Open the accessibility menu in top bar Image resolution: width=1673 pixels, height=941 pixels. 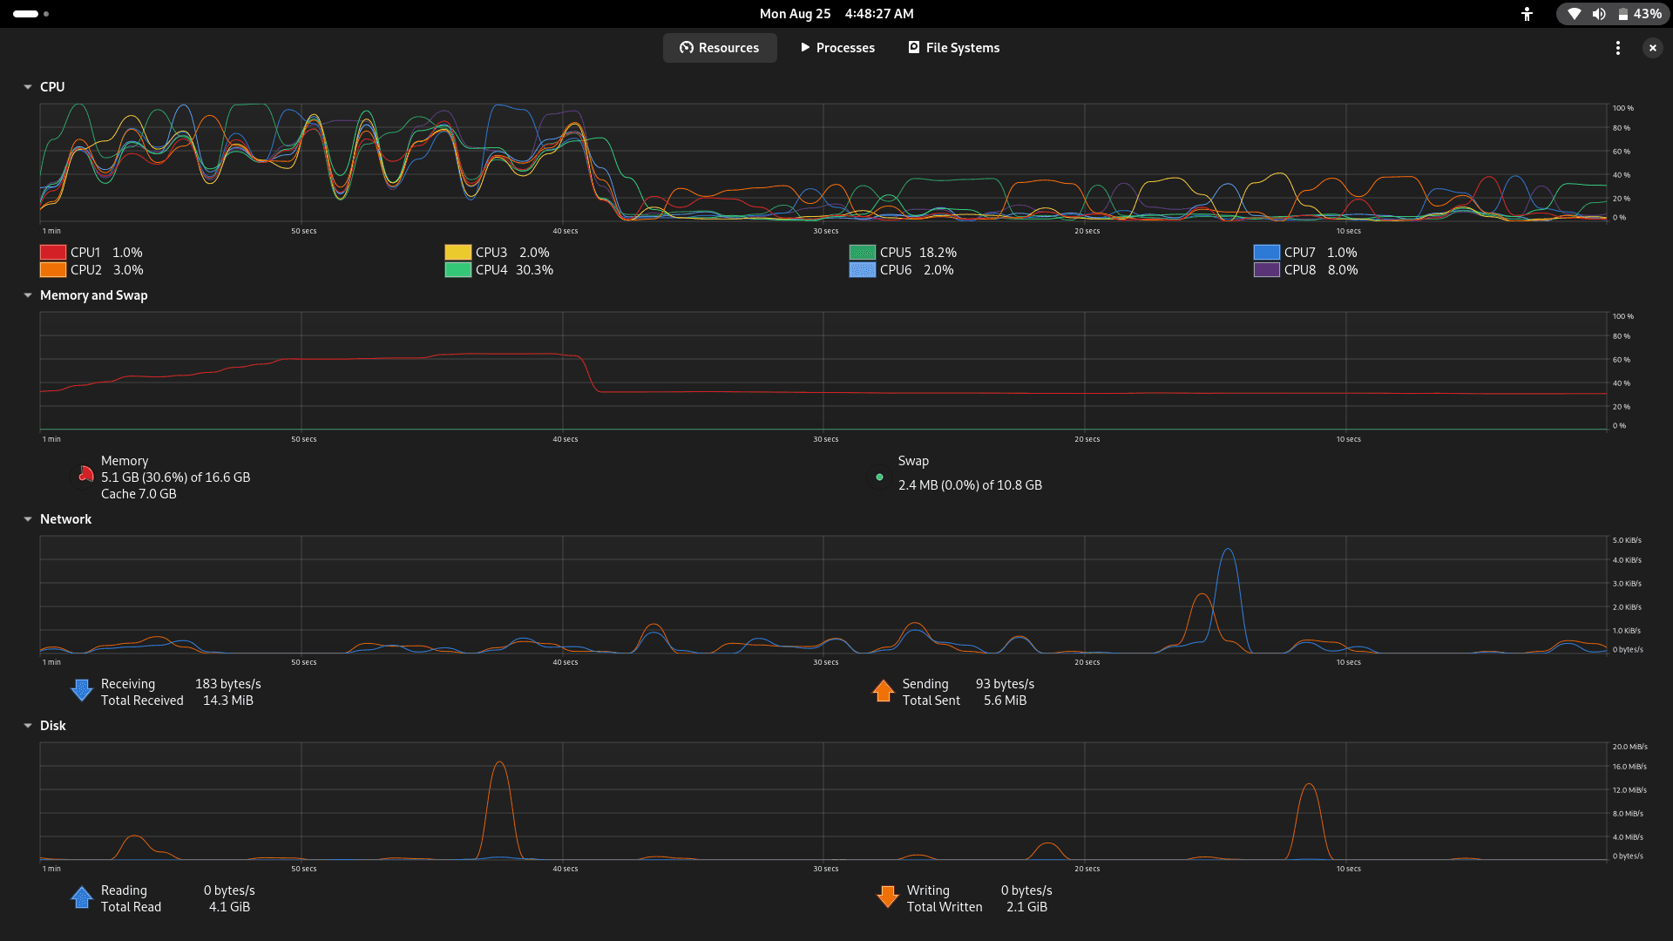coord(1527,14)
